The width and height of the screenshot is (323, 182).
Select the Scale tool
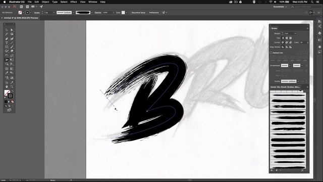(x=12, y=56)
